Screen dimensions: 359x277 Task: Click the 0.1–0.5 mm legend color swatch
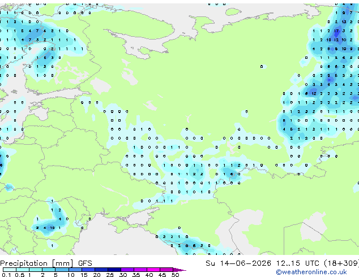point(10,270)
